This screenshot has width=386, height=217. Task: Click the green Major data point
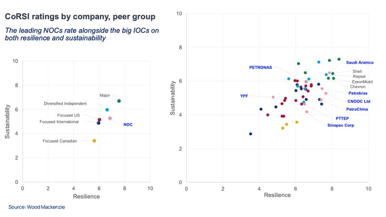[119, 101]
